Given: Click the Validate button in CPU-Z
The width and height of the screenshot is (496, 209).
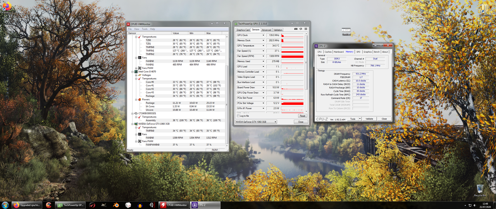Looking at the screenshot, I should [369, 119].
